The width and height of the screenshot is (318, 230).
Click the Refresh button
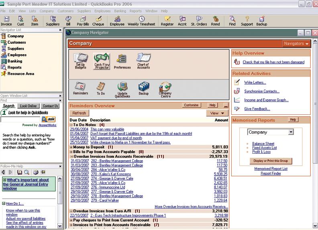pos(79,113)
